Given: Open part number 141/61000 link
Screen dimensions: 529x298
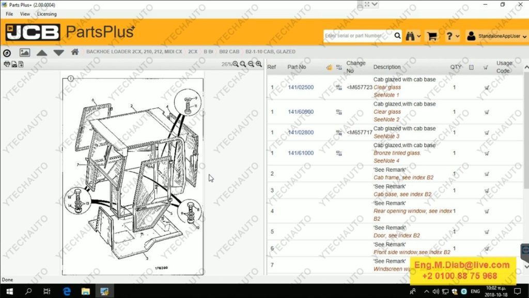Looking at the screenshot, I should coord(300,153).
